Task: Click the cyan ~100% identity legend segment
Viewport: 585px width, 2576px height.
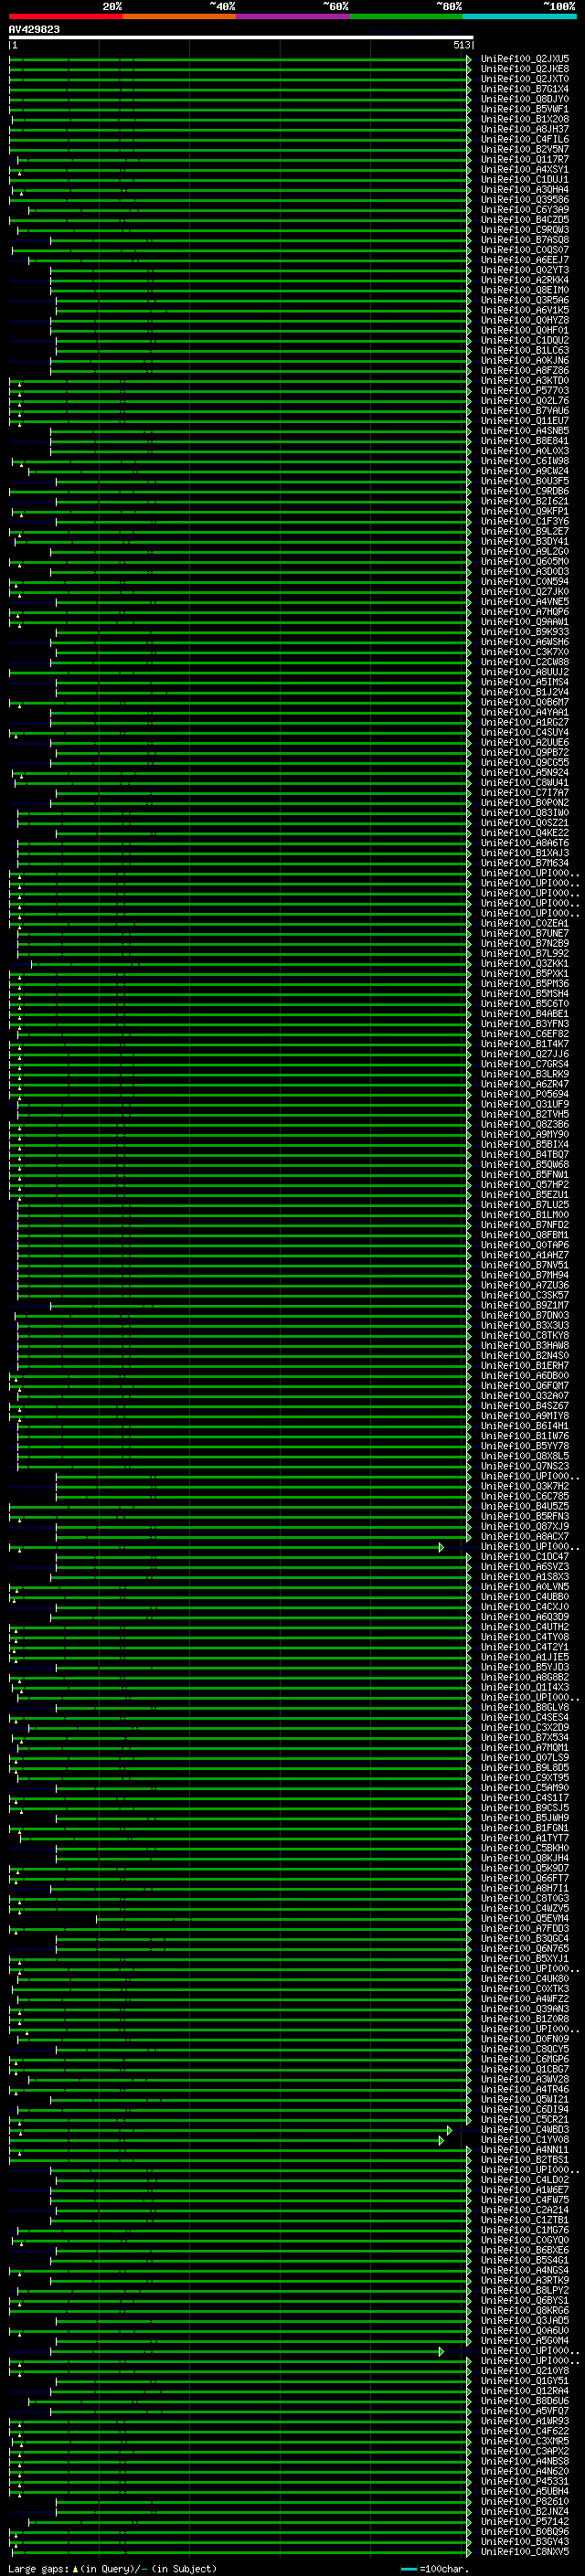Action: click(x=519, y=16)
